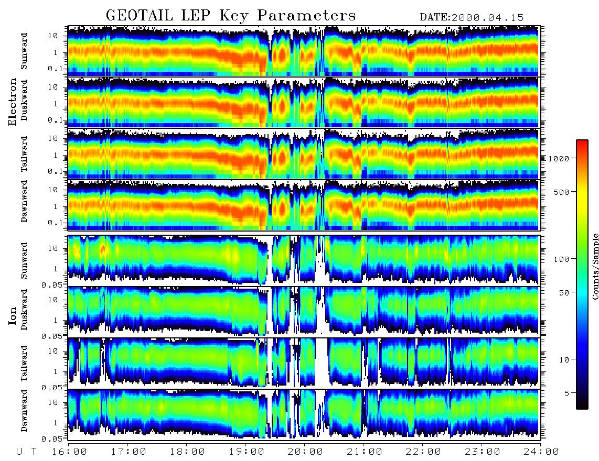This screenshot has height=461, width=599.
Task: Click the 500 color bar tick label
Action: [562, 192]
